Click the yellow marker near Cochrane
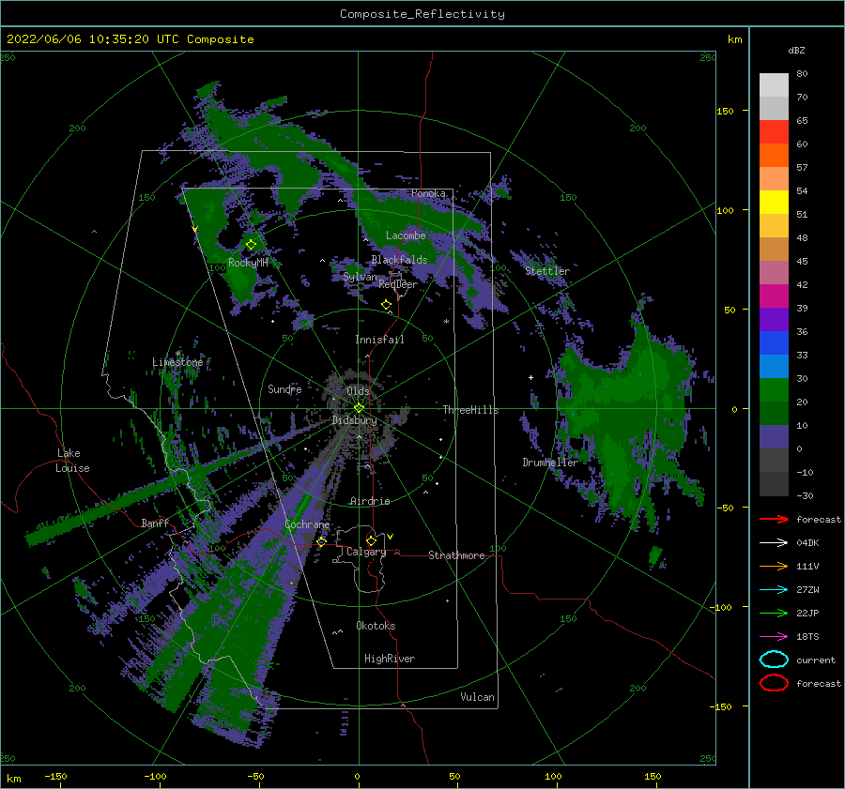This screenshot has height=789, width=845. pos(322,541)
